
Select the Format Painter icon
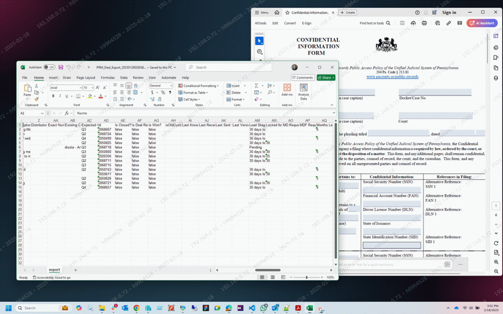coord(36,98)
